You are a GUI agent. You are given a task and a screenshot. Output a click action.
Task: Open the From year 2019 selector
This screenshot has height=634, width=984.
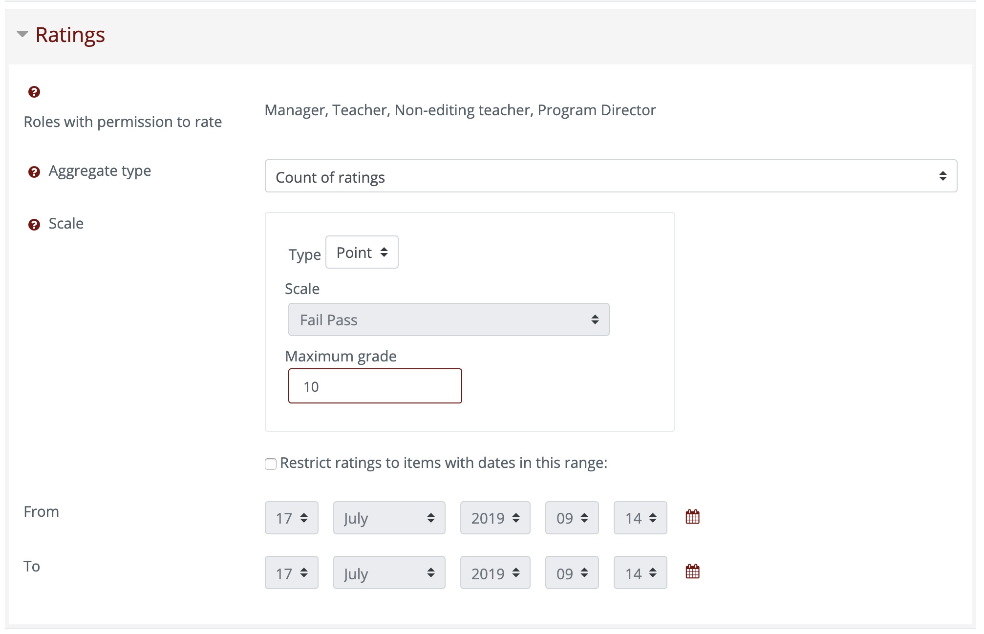pyautogui.click(x=495, y=518)
